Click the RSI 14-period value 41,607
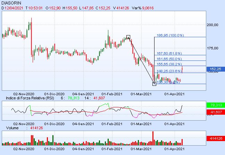The height and width of the screenshot is (155, 225). click(99, 98)
